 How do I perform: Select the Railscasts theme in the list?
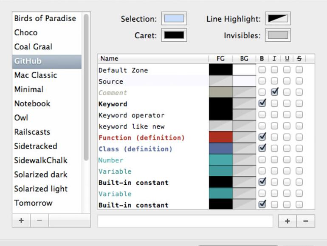click(x=32, y=132)
